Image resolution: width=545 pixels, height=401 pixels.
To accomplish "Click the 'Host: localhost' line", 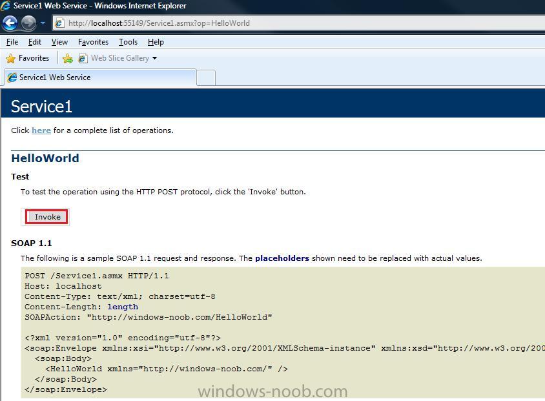I will click(63, 286).
